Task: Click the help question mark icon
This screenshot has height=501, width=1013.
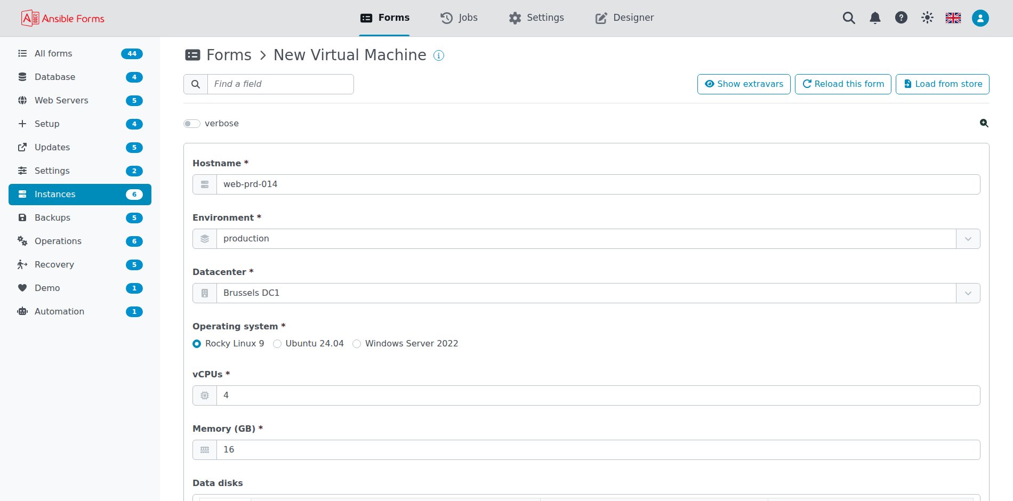Action: click(x=901, y=18)
